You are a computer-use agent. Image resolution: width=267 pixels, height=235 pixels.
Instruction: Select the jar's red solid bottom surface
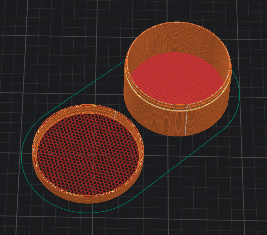[177, 78]
